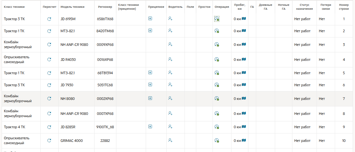This screenshot has width=355, height=152.
Task: Open operation icon for JD 6195M
Action: coord(217,19)
